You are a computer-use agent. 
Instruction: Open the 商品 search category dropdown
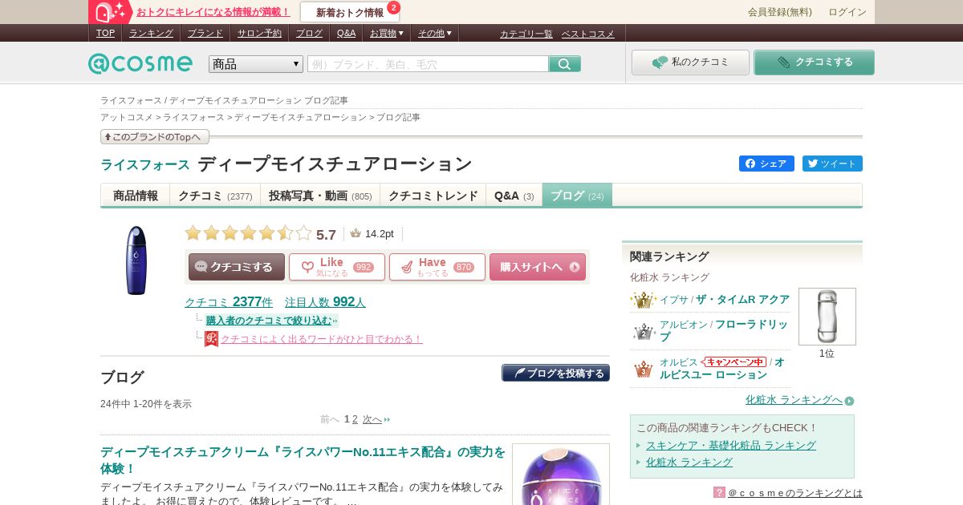(x=256, y=64)
